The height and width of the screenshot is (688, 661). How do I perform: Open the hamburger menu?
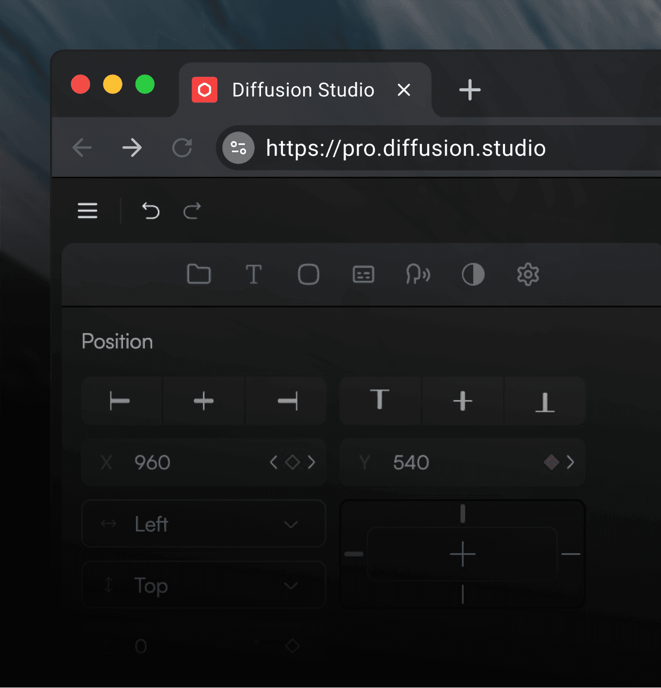click(87, 211)
